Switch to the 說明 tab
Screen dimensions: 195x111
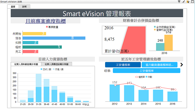(24, 7)
